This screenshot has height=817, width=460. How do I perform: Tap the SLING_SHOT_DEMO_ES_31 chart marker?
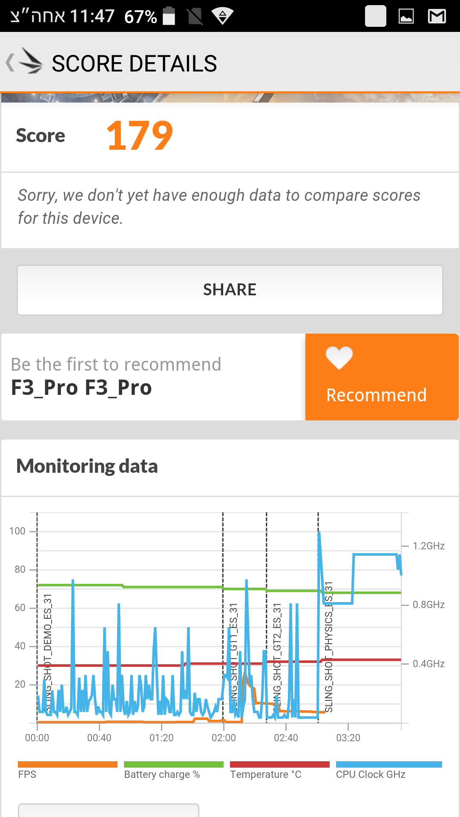pyautogui.click(x=48, y=653)
